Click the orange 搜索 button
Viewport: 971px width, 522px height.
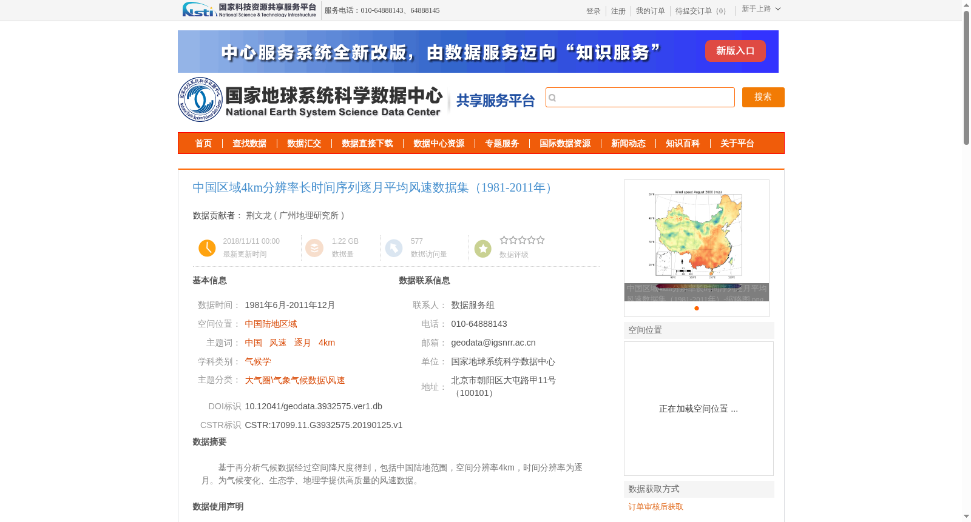coord(763,97)
